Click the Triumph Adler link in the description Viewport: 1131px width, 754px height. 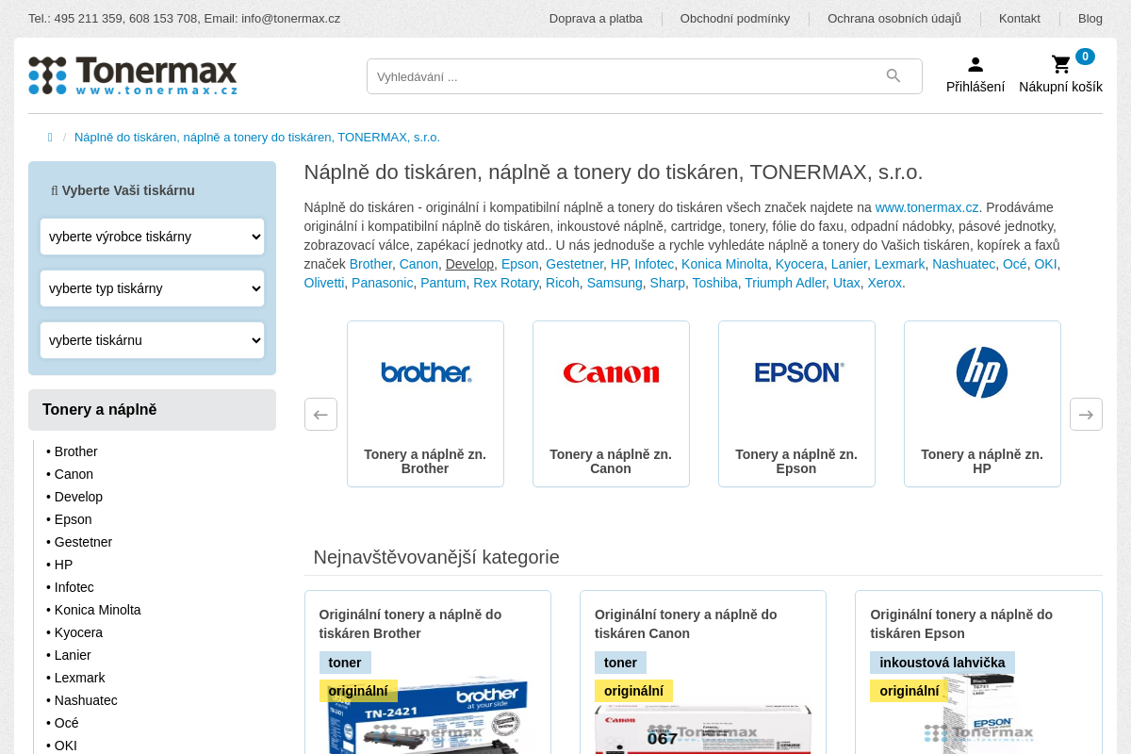785,283
